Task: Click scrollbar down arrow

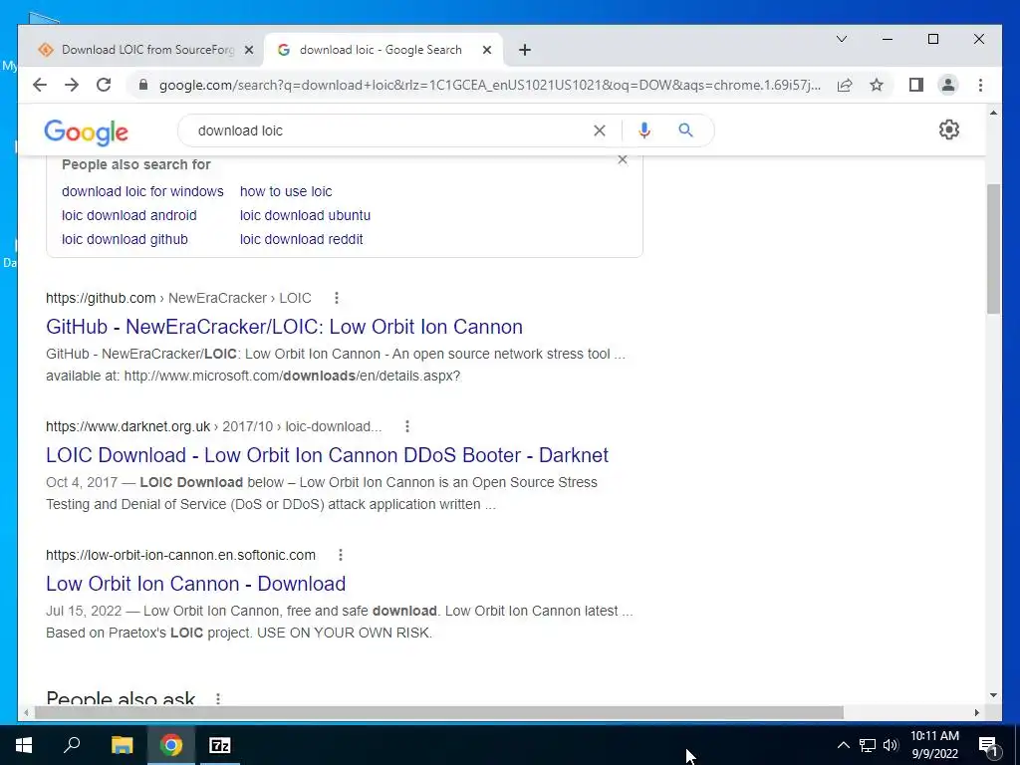Action: pyautogui.click(x=993, y=695)
